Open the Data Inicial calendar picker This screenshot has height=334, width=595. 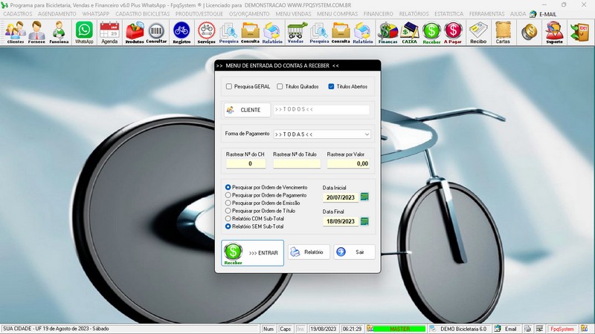pos(364,197)
